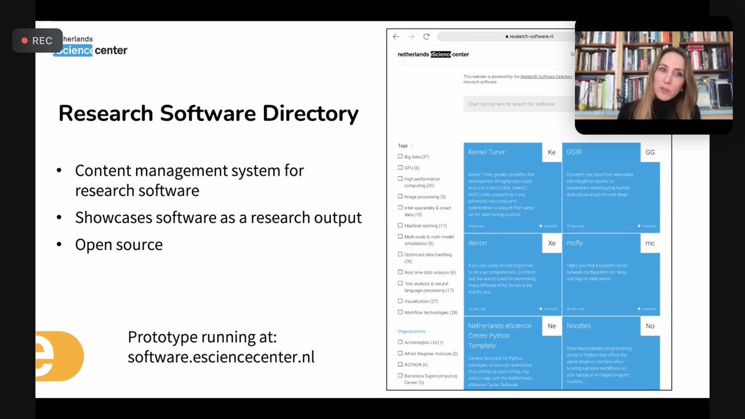Select Workflow technologies (28) checkbox
The image size is (745, 419).
click(x=400, y=312)
